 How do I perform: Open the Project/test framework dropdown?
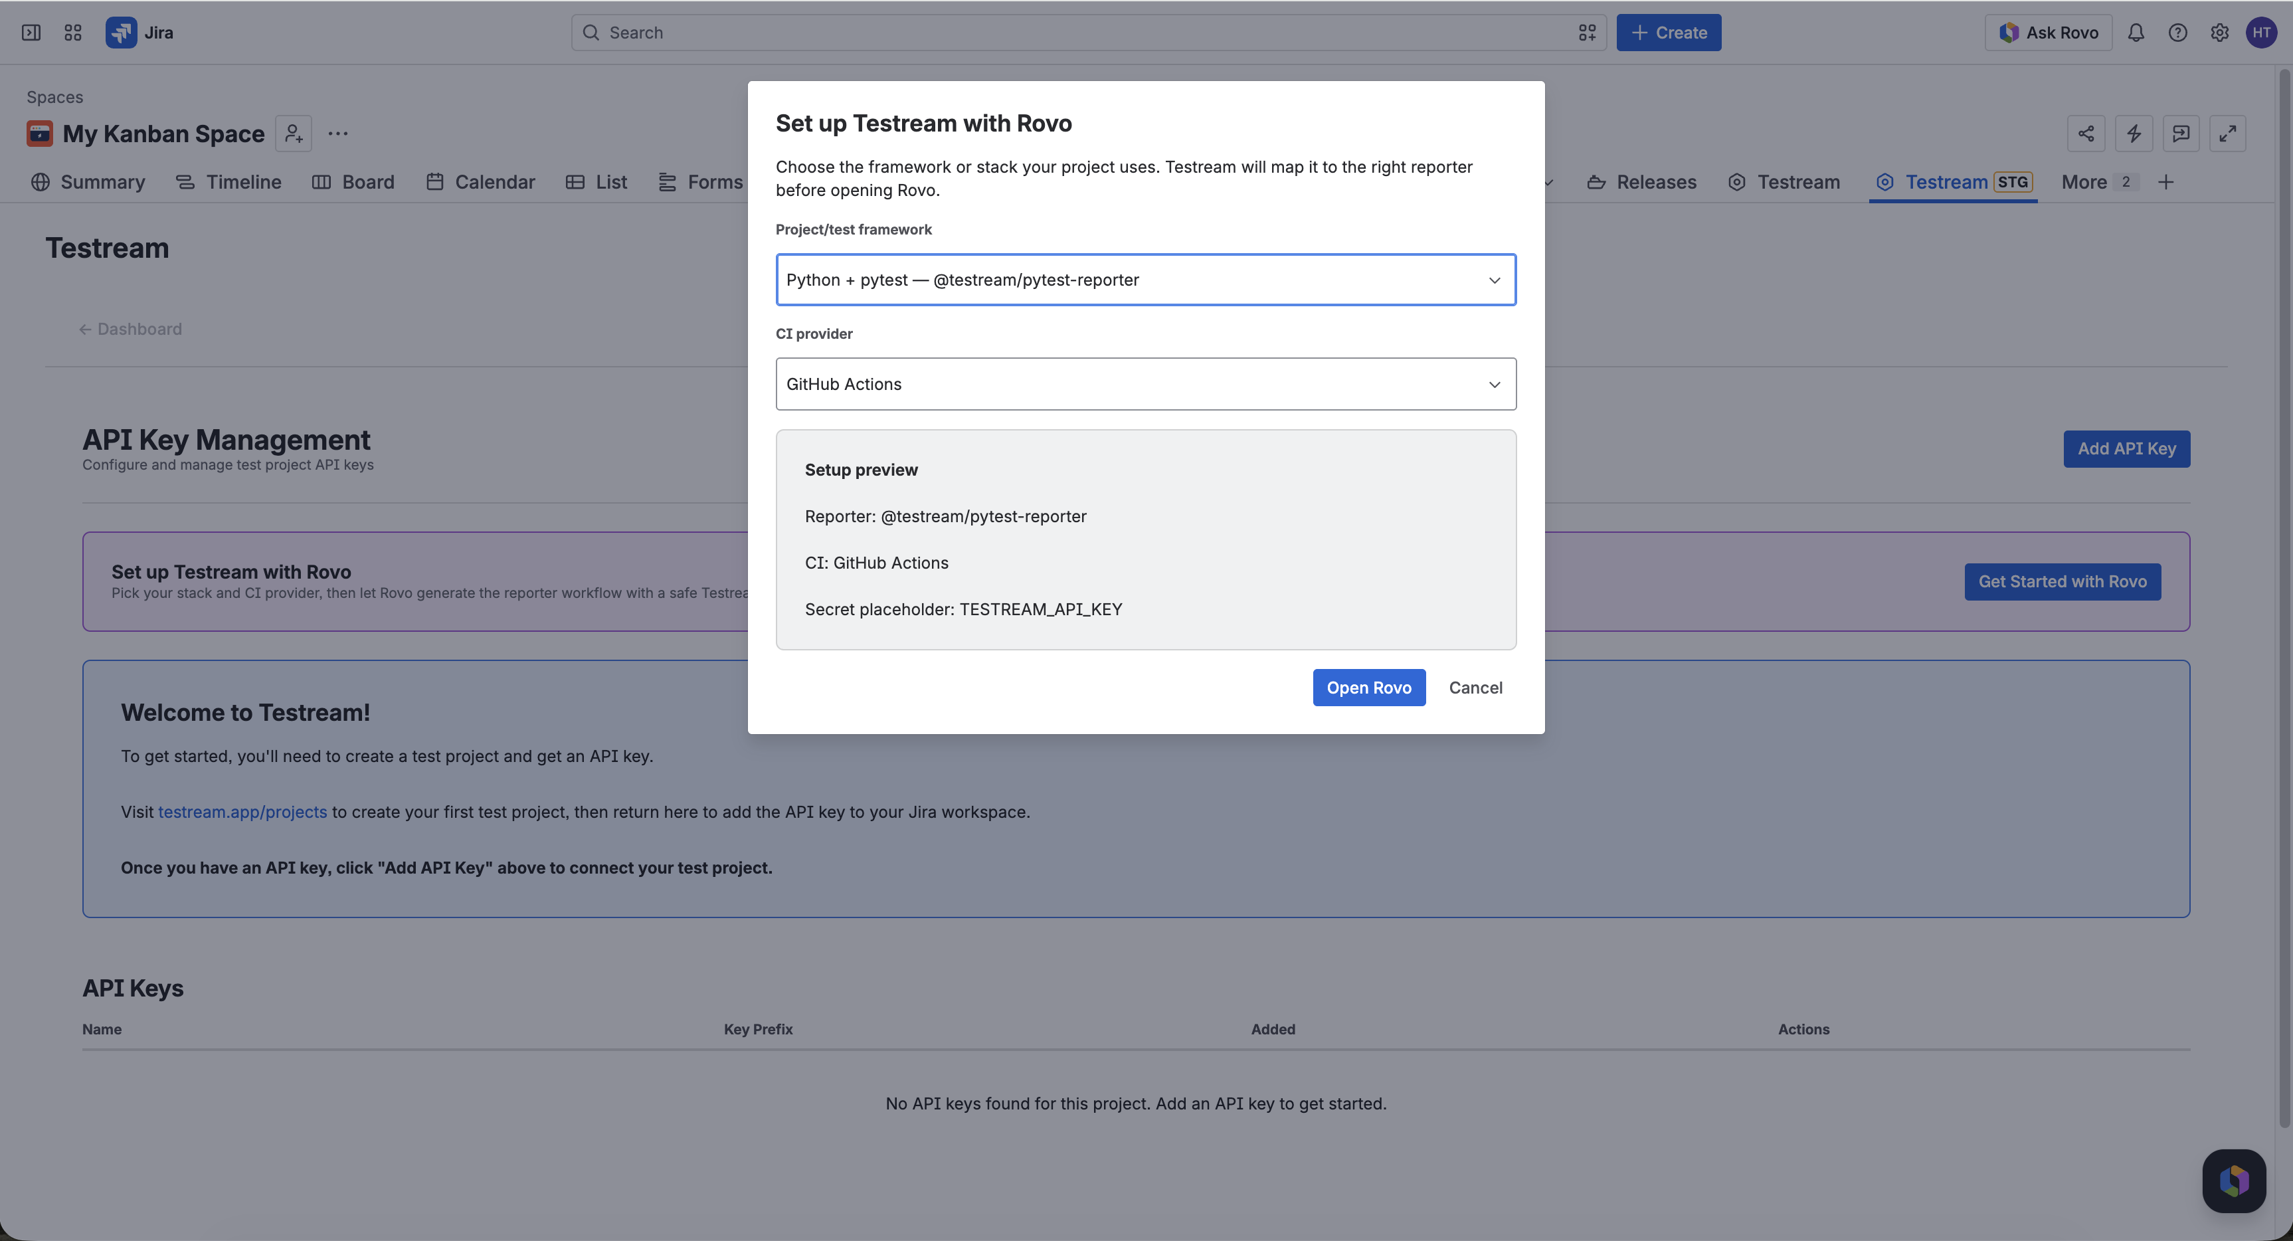[1146, 280]
